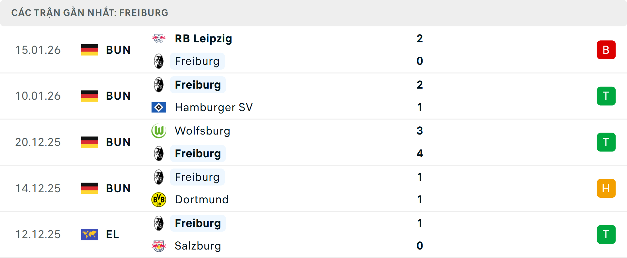
Task: Click the Europa League competition icon
Action: 90,235
